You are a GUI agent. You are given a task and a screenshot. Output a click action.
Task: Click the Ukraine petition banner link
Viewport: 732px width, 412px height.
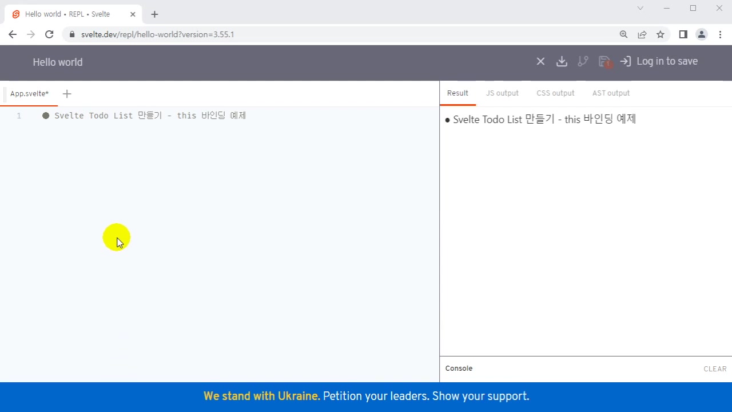pyautogui.click(x=366, y=396)
